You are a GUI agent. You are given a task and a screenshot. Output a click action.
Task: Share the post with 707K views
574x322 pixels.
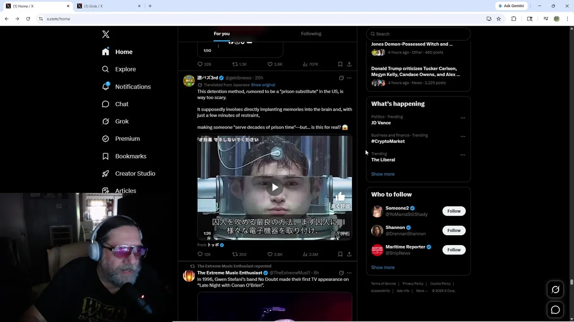coord(349,64)
